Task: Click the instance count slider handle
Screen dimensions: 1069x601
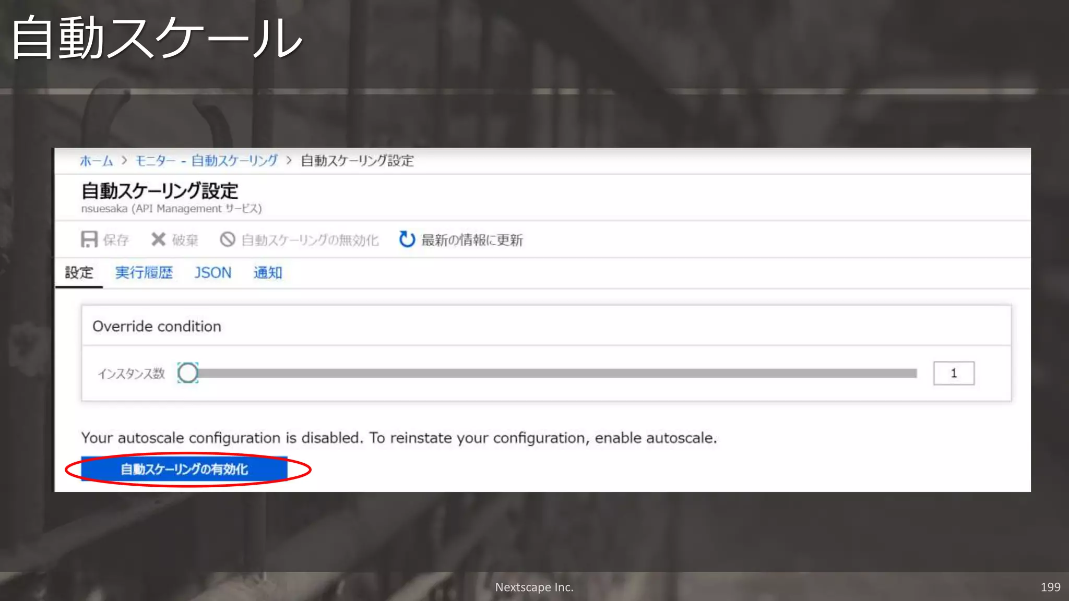Action: pyautogui.click(x=188, y=372)
